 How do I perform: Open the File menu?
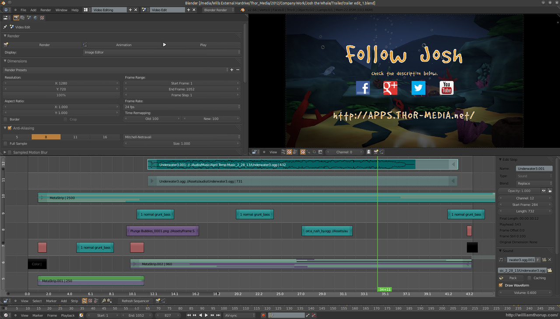23,10
